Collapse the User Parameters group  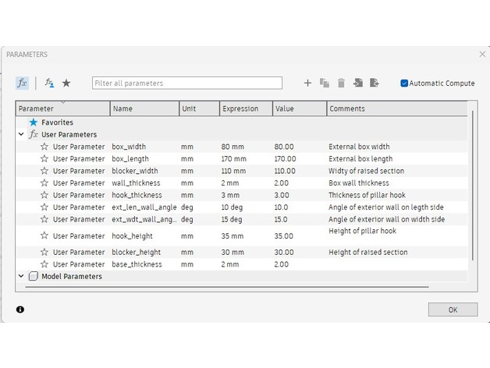pyautogui.click(x=21, y=135)
